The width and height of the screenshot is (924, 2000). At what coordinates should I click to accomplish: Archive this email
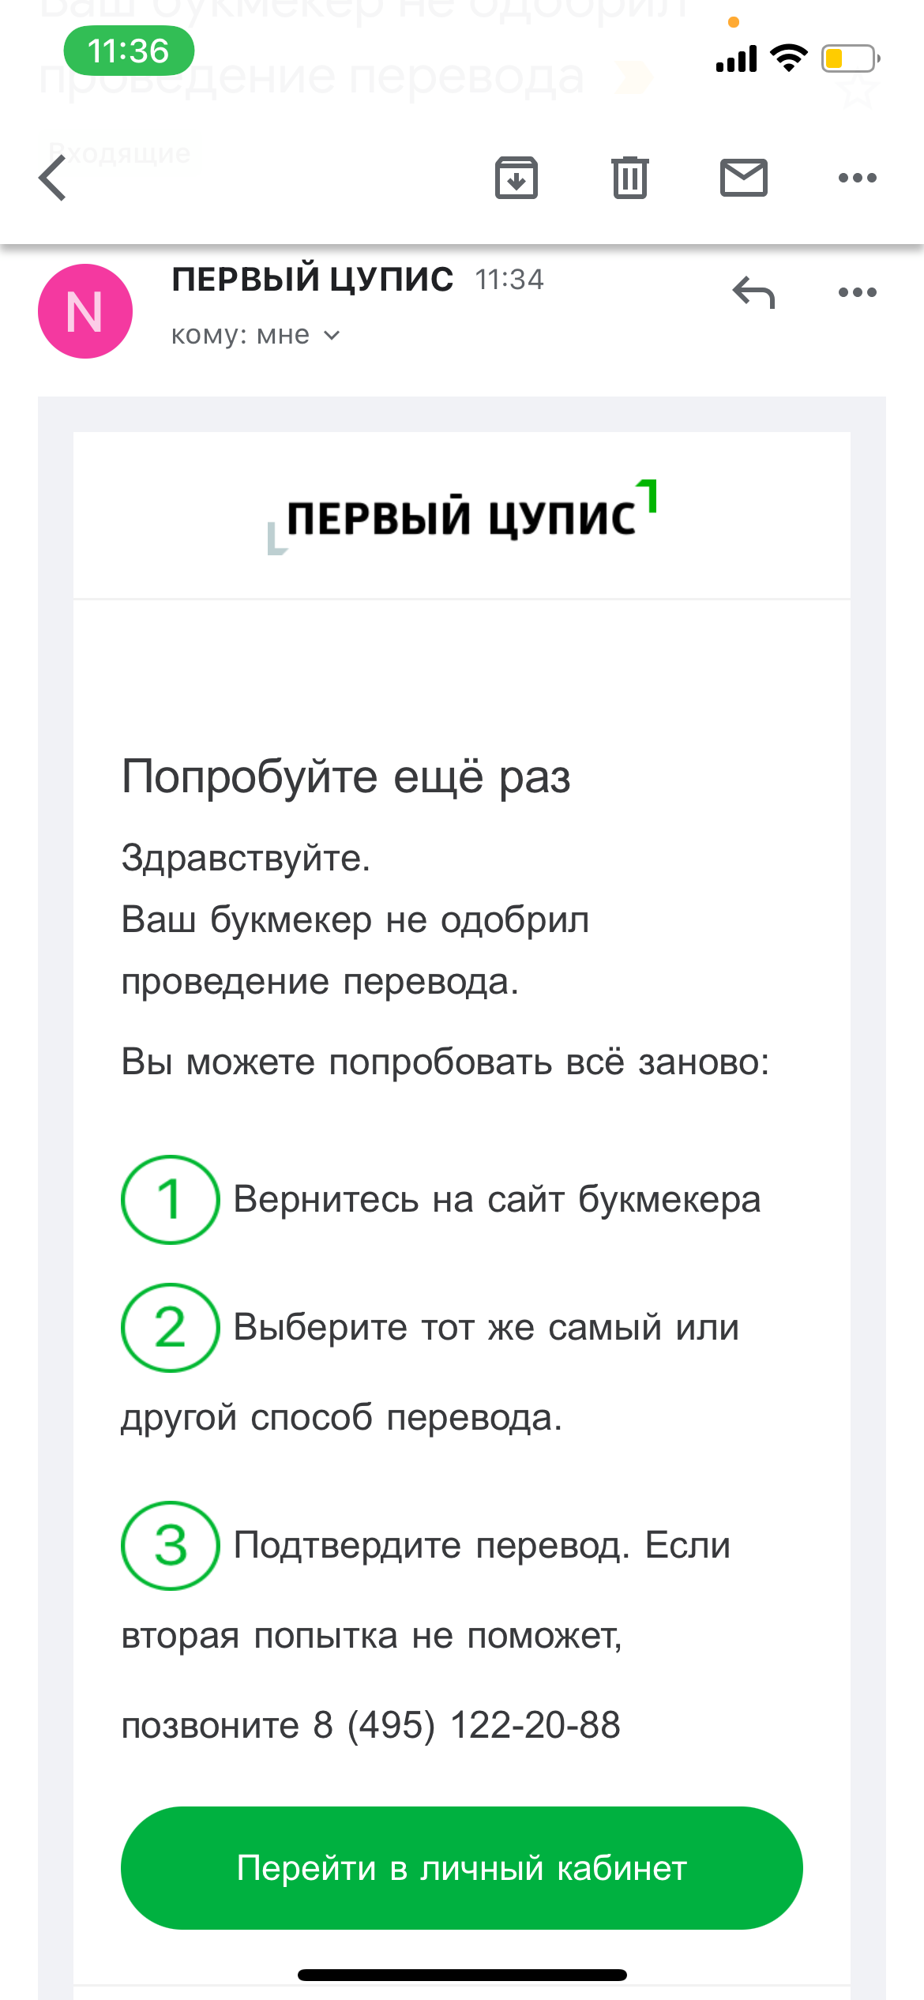pyautogui.click(x=516, y=178)
